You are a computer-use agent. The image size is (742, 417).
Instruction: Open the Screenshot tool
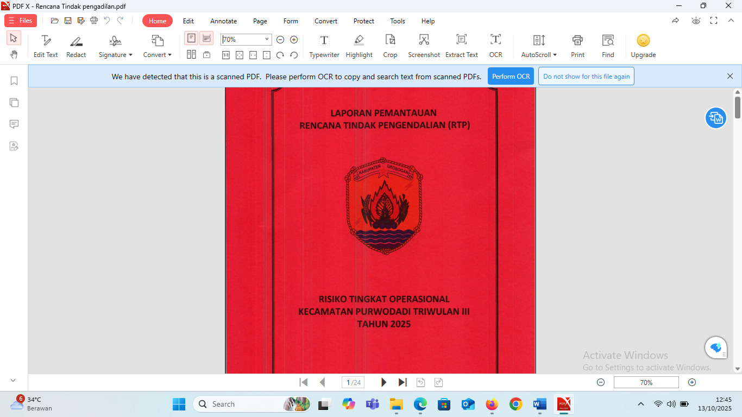pyautogui.click(x=424, y=46)
